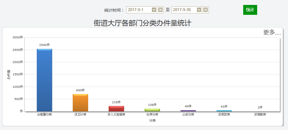Click the start date input 2017-9-1
The image size is (288, 130).
tap(139, 10)
